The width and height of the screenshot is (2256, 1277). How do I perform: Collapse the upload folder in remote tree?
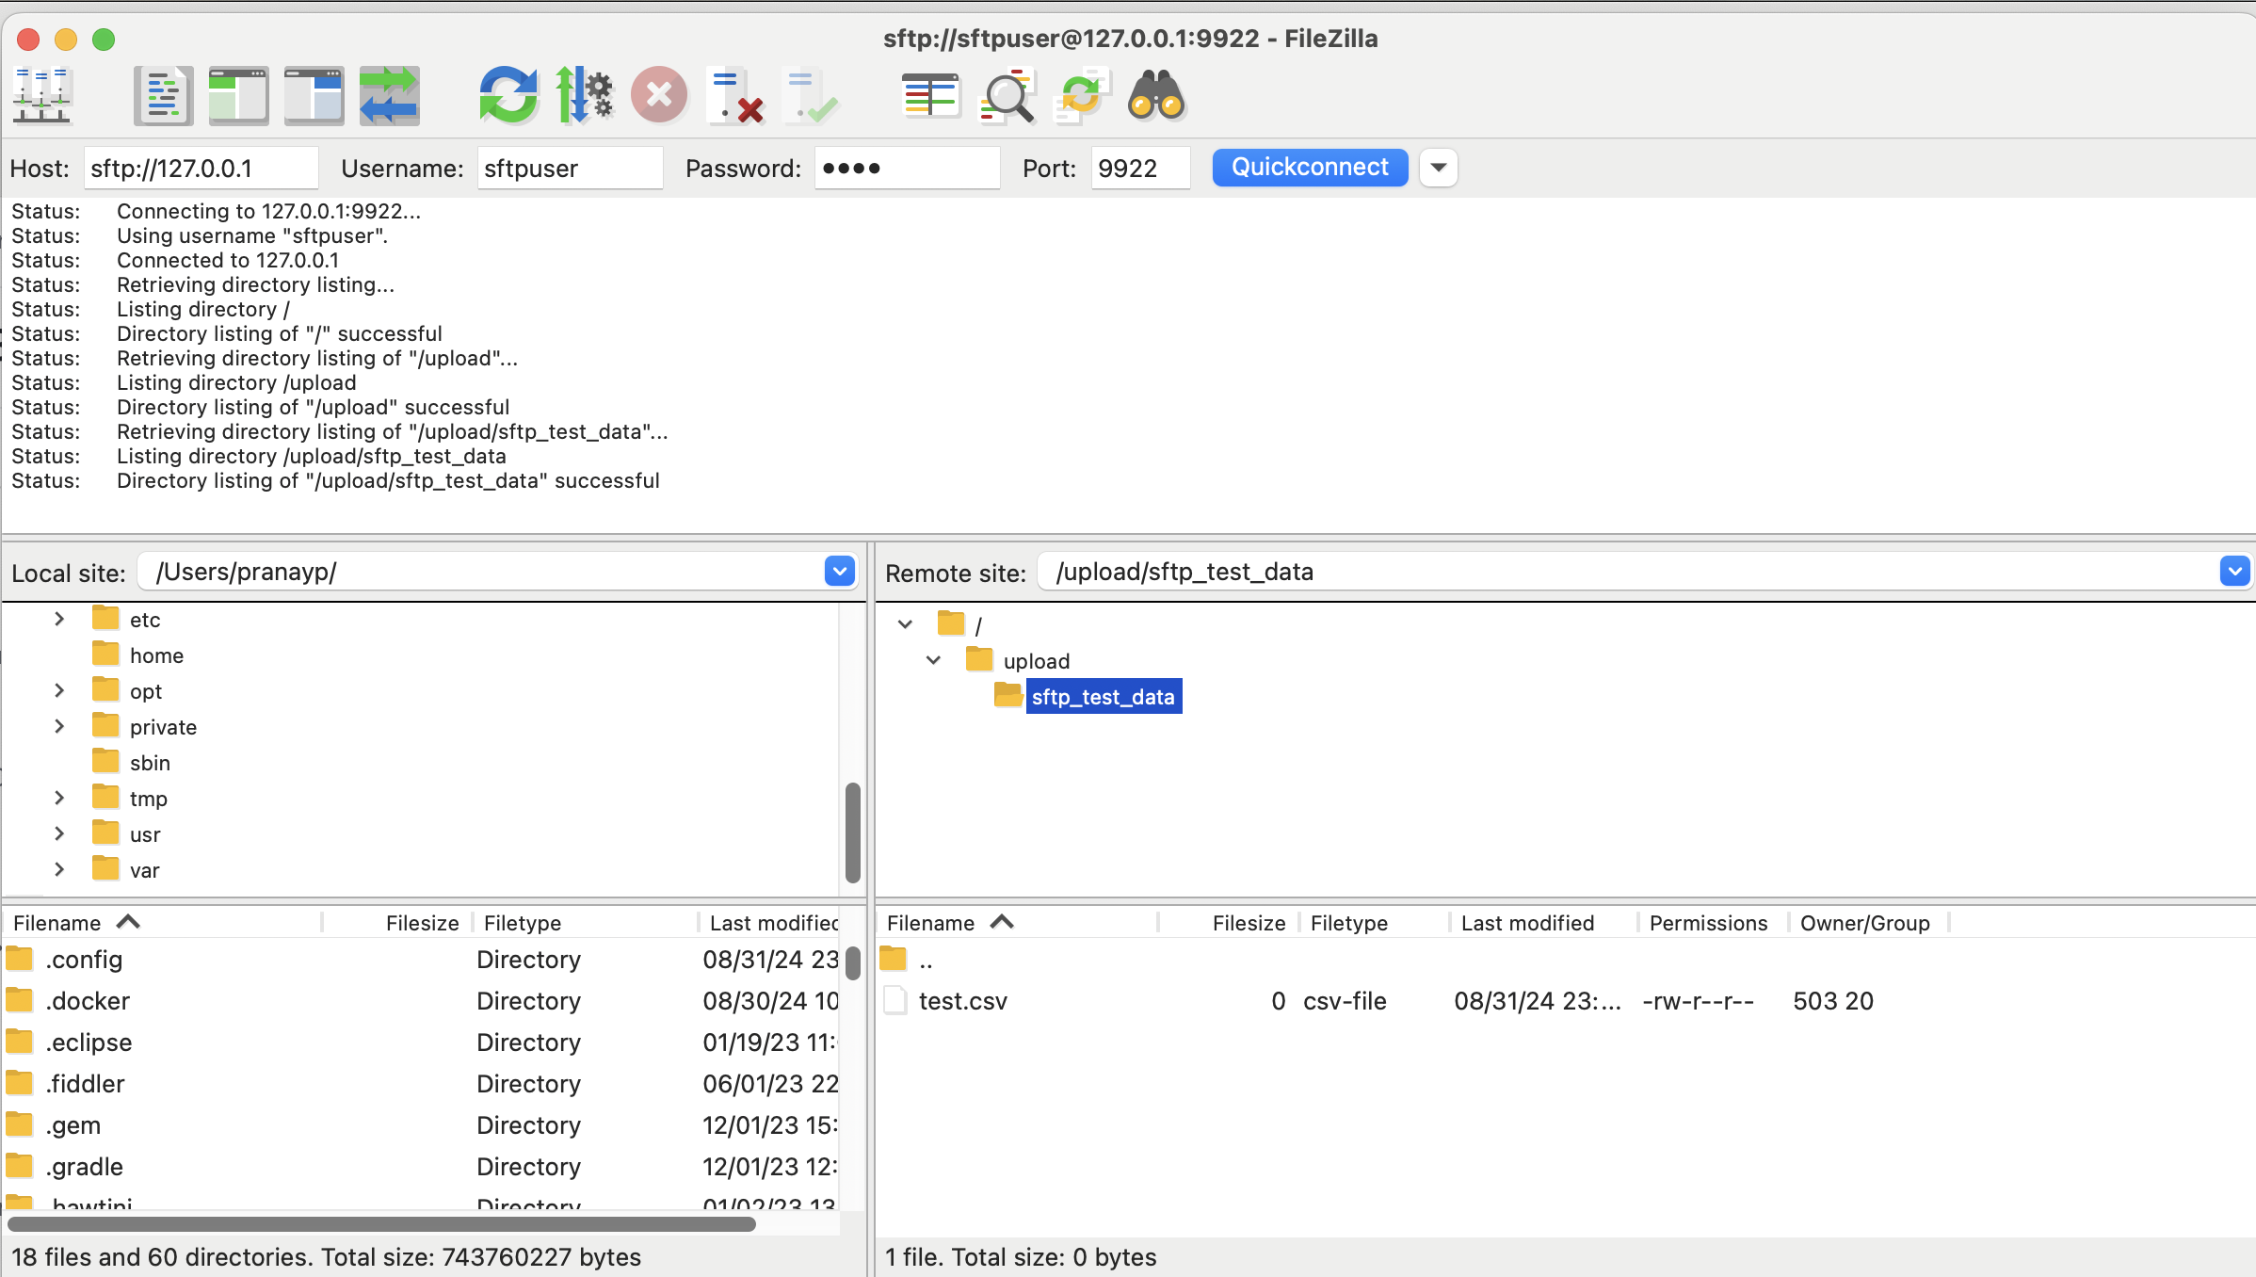pos(933,660)
